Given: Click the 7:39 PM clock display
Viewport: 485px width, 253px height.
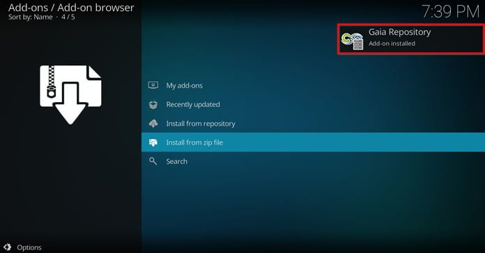Looking at the screenshot, I should 451,12.
